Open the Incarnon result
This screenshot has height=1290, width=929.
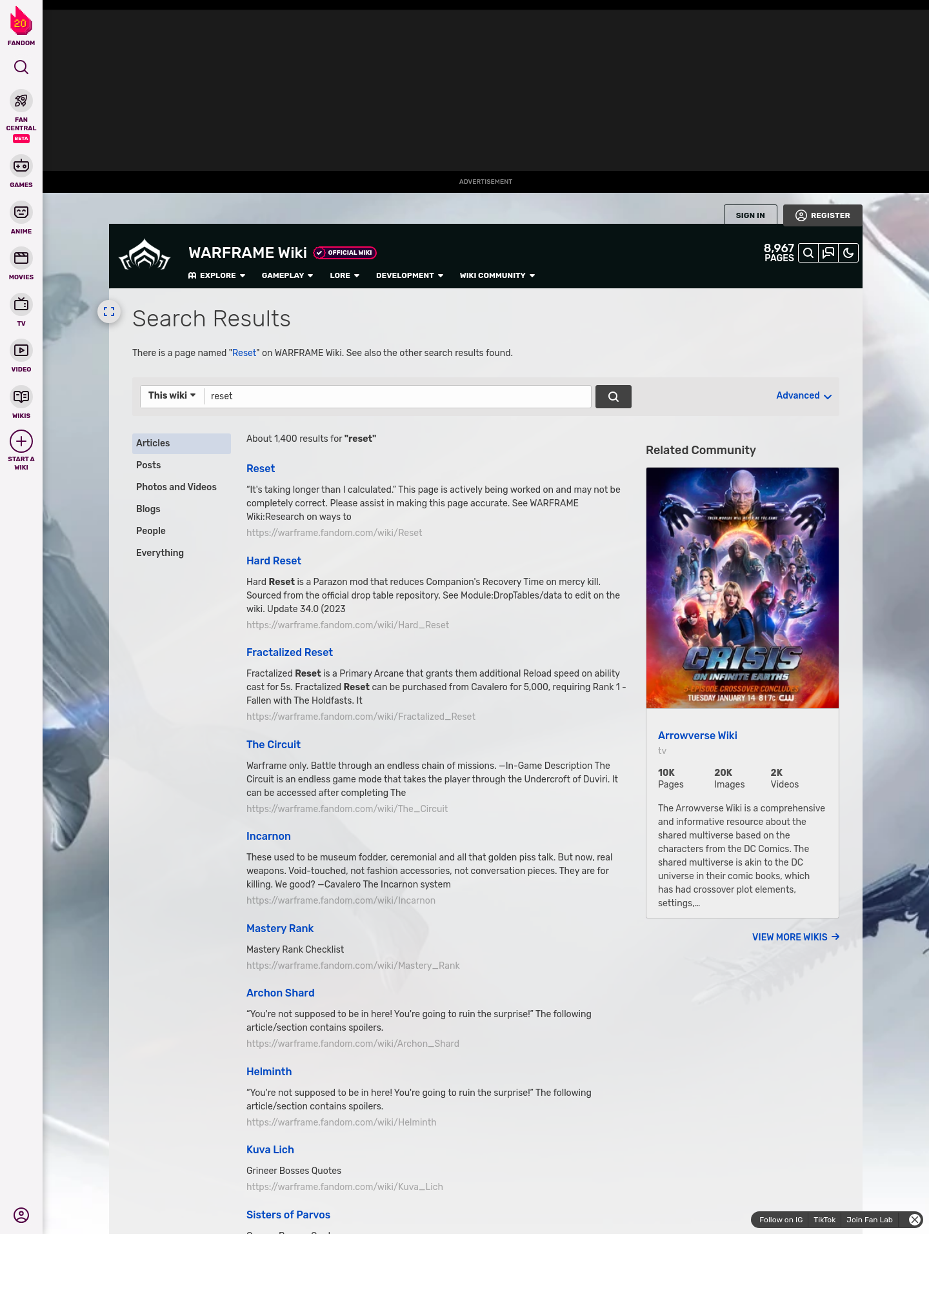pos(268,837)
